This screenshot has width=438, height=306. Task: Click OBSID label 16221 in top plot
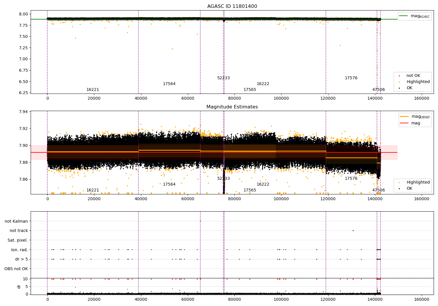93,90
